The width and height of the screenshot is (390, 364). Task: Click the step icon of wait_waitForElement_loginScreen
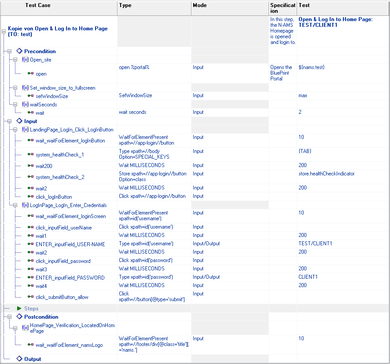[x=31, y=216]
